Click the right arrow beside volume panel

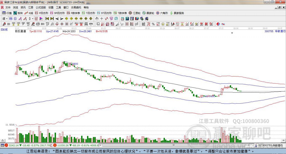point(283,140)
